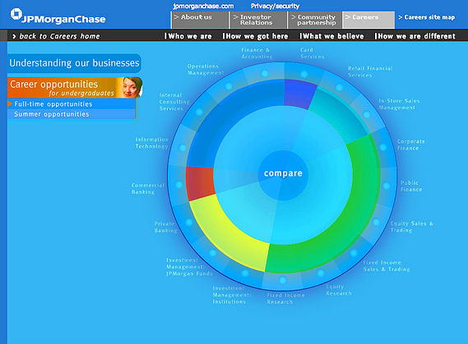Switch to the Careers tab
The image size is (468, 344).
click(368, 20)
